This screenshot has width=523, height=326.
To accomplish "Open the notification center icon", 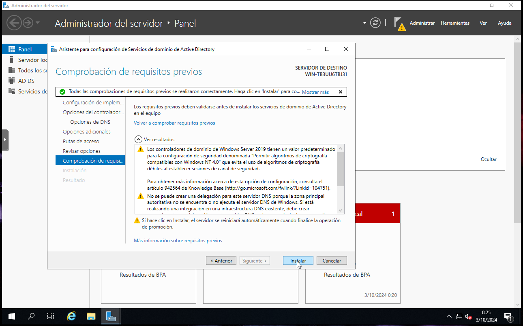I will 508,316.
